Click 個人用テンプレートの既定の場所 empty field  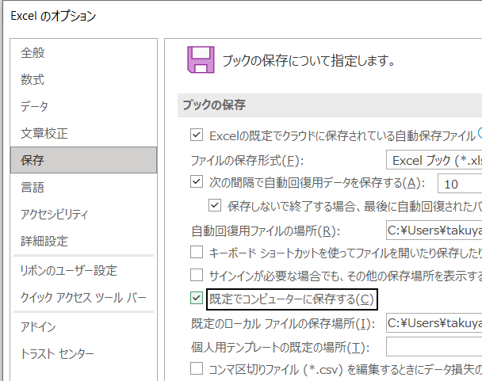tap(434, 347)
